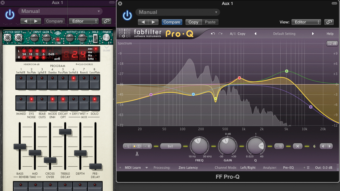Click the FabFilter logo icon

(125, 33)
